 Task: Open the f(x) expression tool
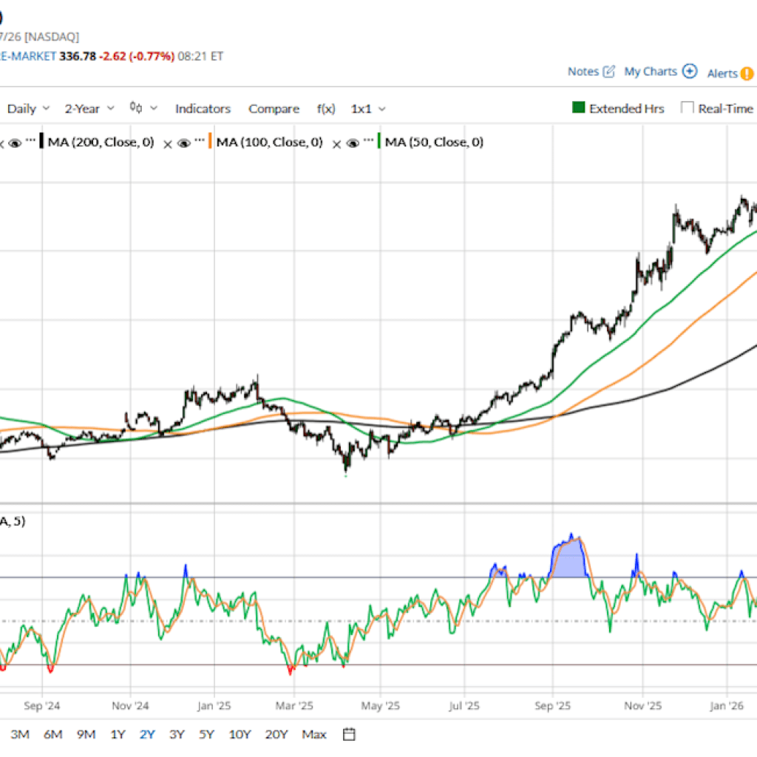(326, 109)
